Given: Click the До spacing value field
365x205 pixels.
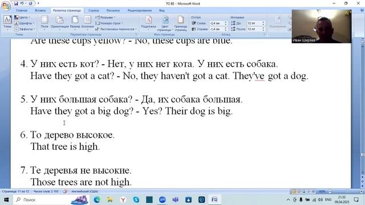Looking at the screenshot, I should click(254, 23).
